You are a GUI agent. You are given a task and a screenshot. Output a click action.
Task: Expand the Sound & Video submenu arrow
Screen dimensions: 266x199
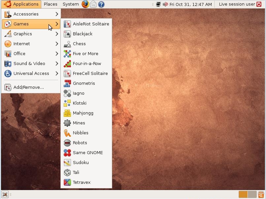[57, 64]
